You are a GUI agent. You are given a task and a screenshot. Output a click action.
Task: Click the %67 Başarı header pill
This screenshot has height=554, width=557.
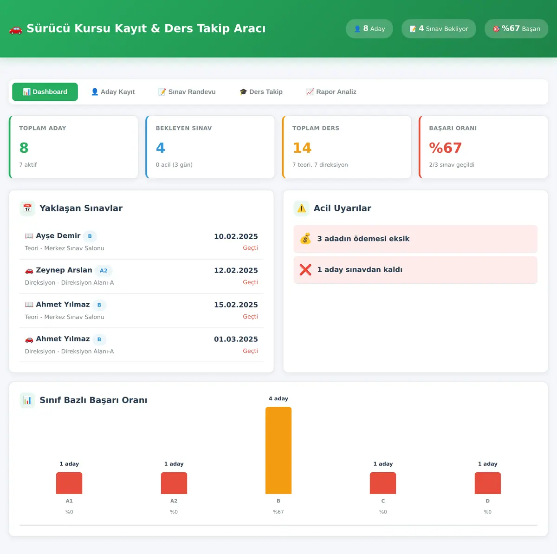[517, 29]
